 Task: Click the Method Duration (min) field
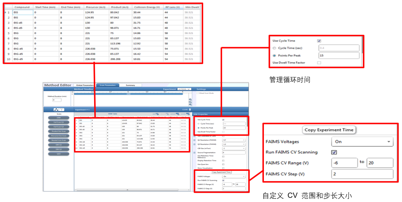(57, 100)
